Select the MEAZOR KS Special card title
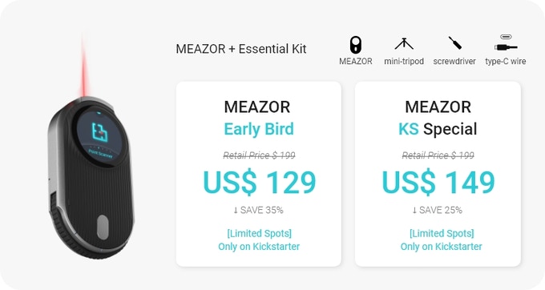Screen dimensions: 545x290 pyautogui.click(x=438, y=118)
